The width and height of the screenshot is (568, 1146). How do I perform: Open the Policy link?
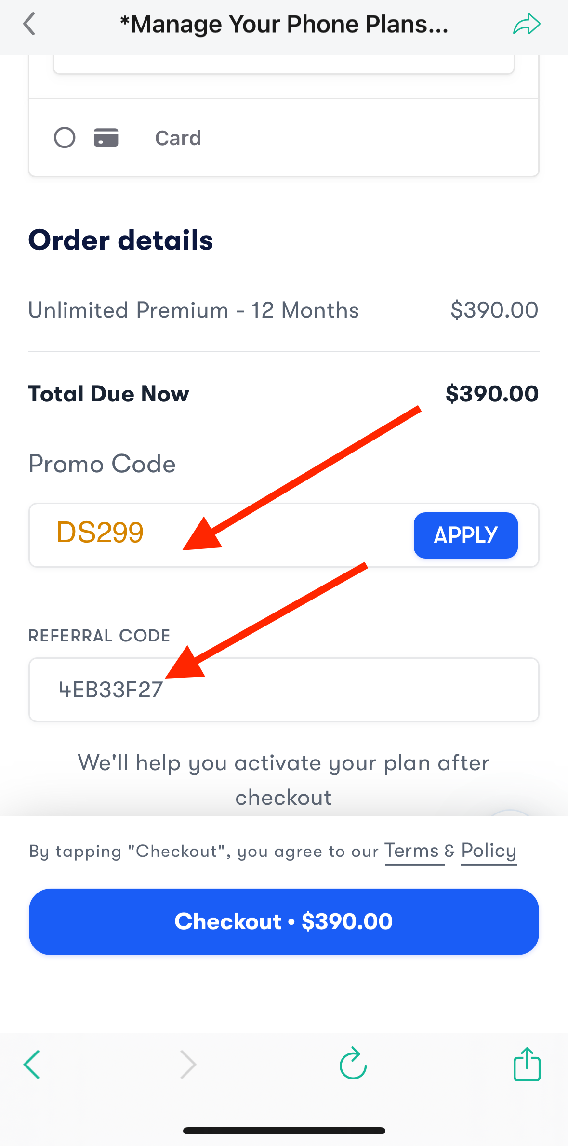click(x=489, y=851)
